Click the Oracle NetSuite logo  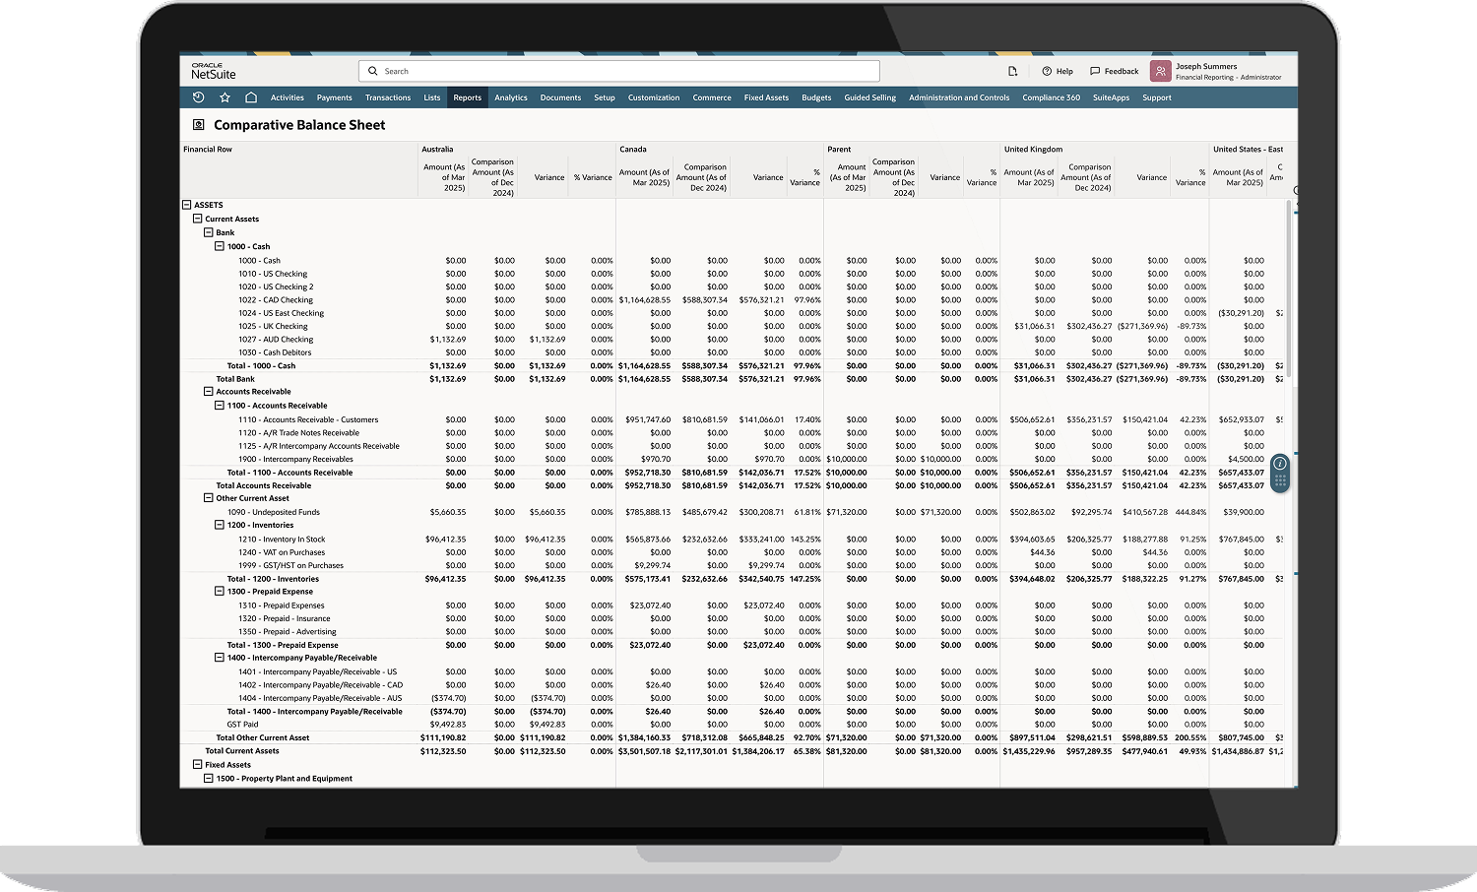[x=214, y=71]
